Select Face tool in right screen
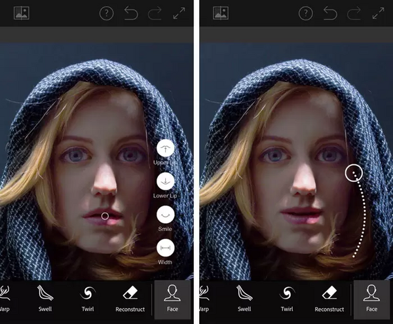Viewport: 393px width, 324px height. (371, 300)
